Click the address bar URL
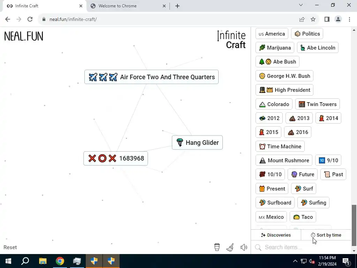 click(x=73, y=20)
